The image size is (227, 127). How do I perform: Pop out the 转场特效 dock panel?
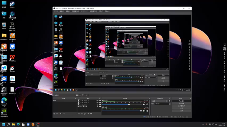[170, 98]
